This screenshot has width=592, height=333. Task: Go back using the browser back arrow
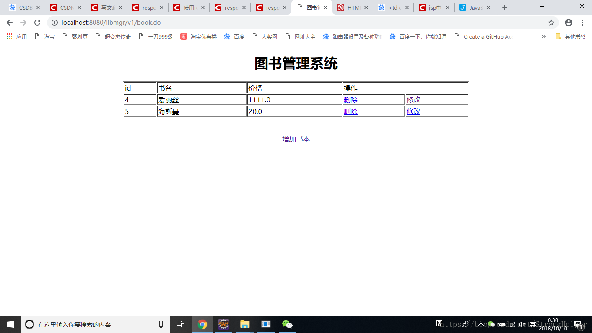(x=10, y=23)
